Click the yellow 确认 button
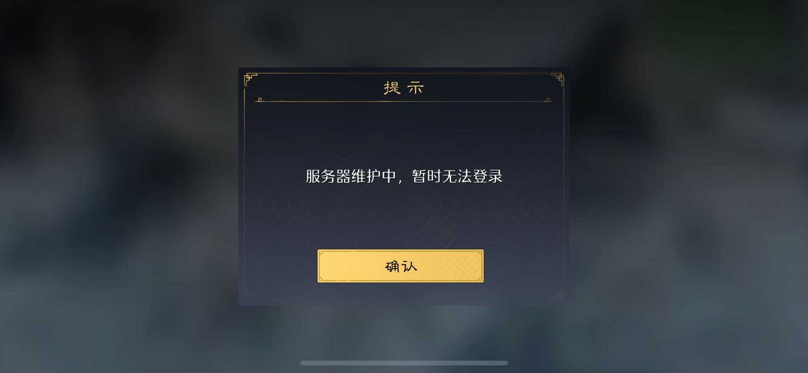Screen dimensions: 808x373 click(x=401, y=266)
